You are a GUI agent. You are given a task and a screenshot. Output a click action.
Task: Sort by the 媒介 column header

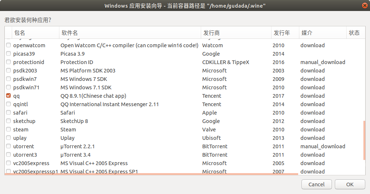[x=323, y=33]
